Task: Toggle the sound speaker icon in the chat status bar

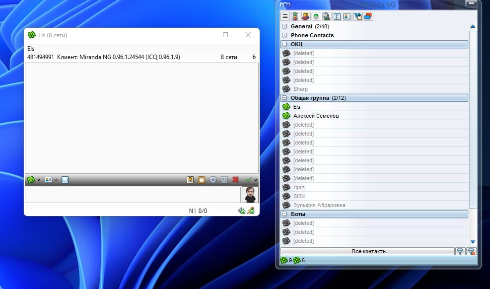Action: 242,211
